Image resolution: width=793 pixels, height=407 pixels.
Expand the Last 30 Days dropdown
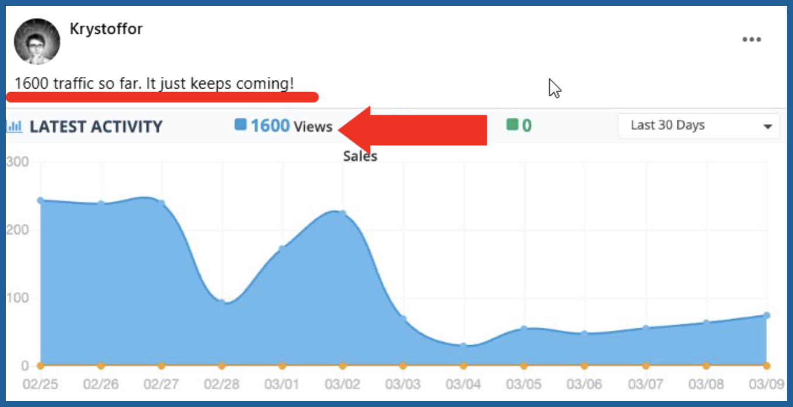[698, 126]
